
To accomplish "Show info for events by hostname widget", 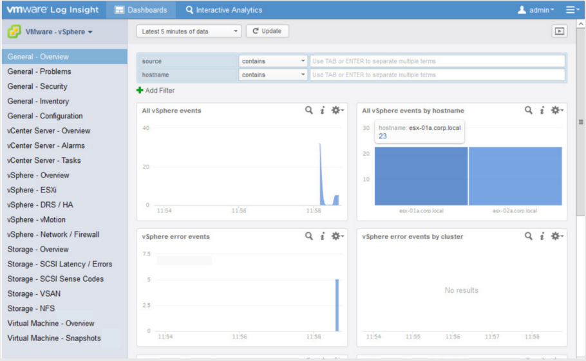I will [x=542, y=110].
